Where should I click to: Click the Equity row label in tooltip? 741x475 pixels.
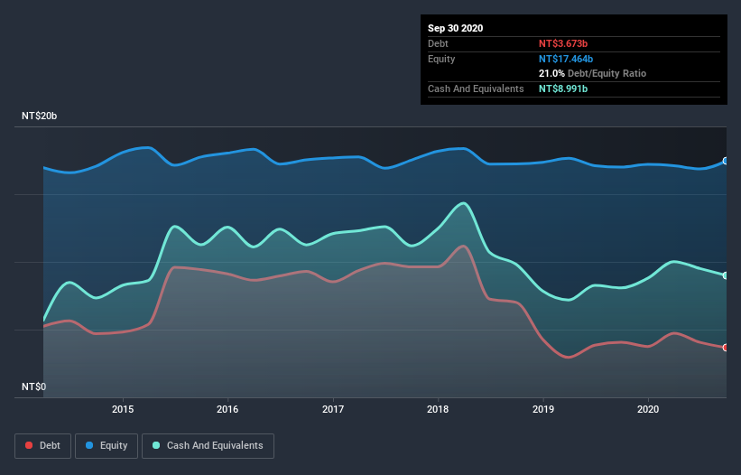pos(441,59)
